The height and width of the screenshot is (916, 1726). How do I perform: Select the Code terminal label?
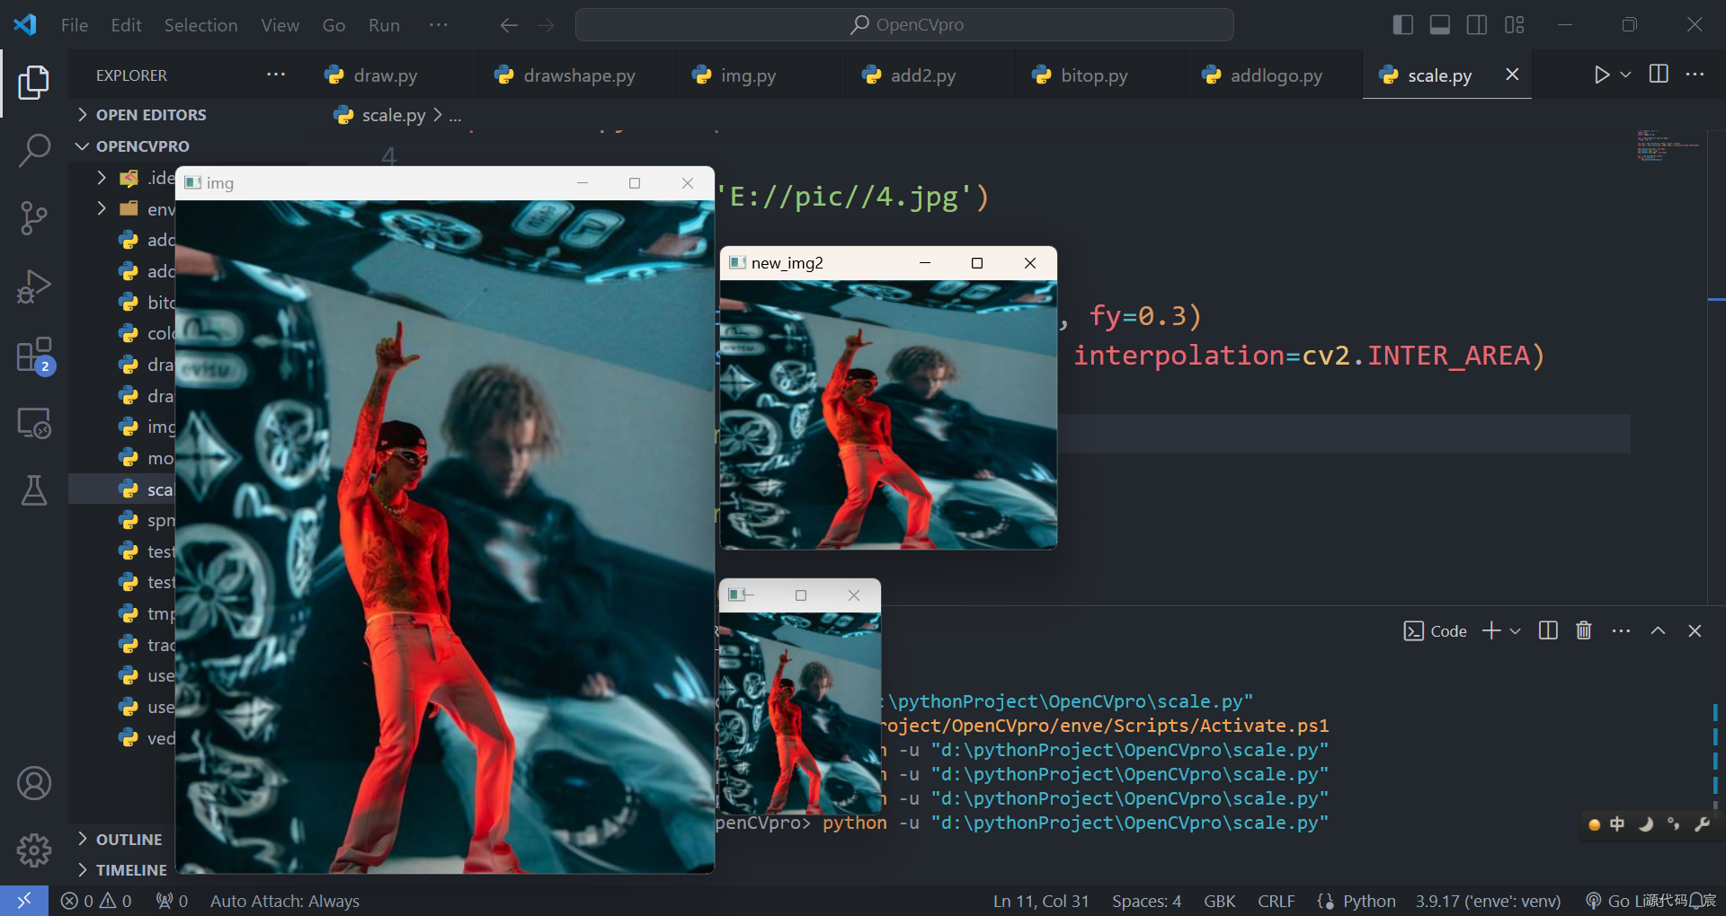click(x=1435, y=631)
